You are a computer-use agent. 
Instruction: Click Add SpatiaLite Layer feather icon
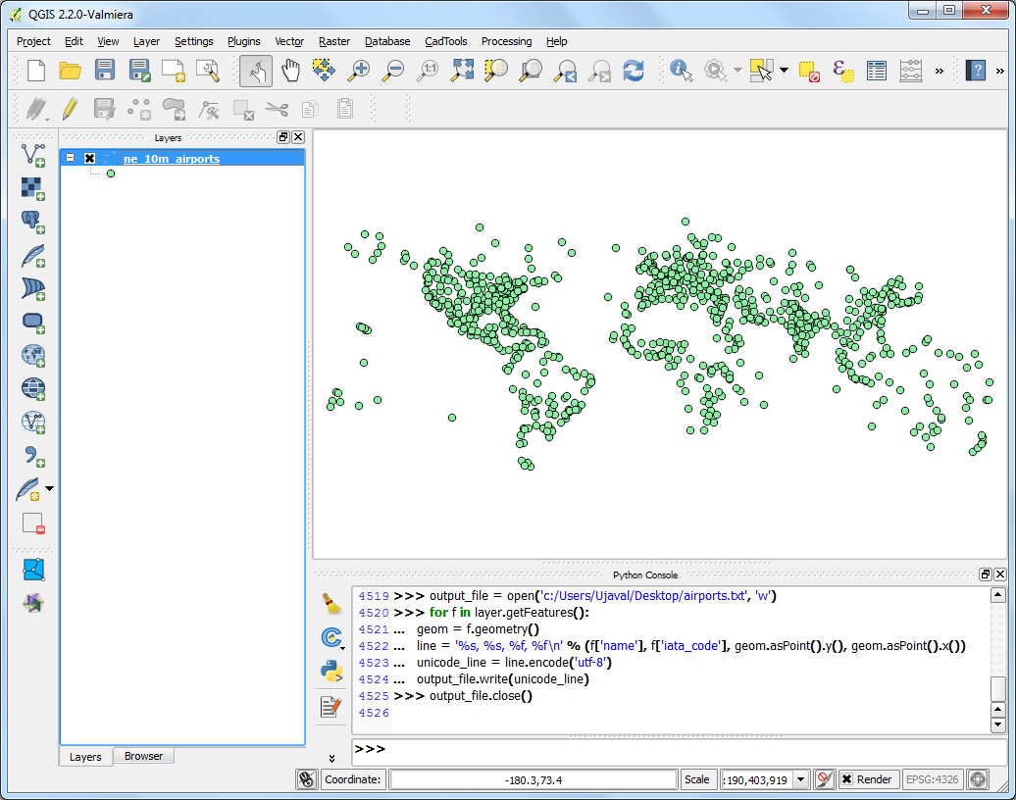tap(33, 255)
